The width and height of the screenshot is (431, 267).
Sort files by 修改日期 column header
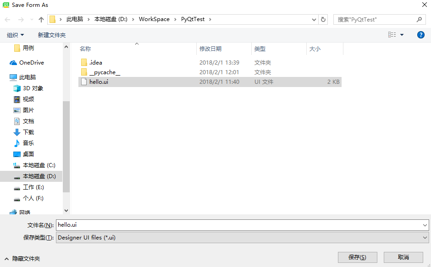(210, 49)
